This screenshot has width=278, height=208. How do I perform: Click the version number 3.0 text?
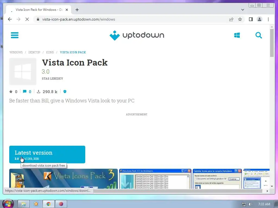point(46,71)
